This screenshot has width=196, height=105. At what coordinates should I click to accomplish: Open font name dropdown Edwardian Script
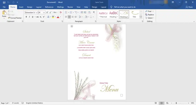[x=37, y=13]
